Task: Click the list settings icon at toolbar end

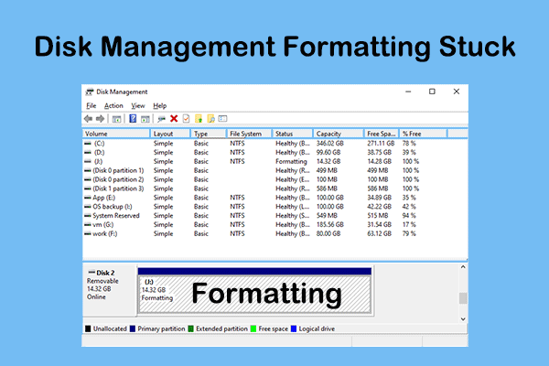Action: [x=222, y=119]
